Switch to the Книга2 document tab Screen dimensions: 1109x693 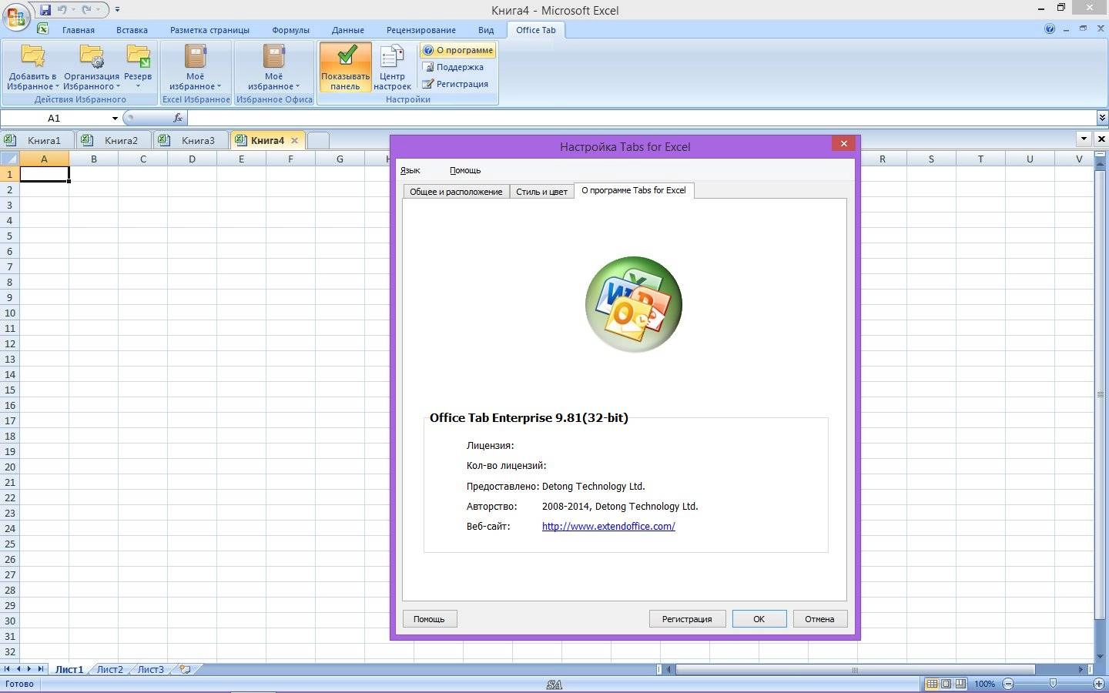click(114, 140)
